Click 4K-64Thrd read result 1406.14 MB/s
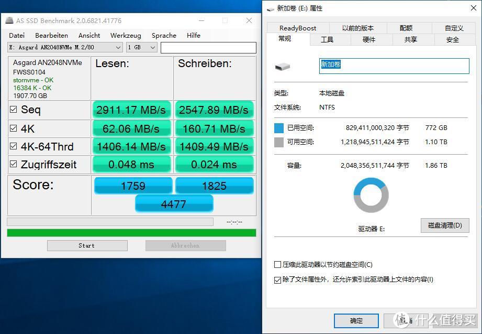This screenshot has width=482, height=334. 131,146
